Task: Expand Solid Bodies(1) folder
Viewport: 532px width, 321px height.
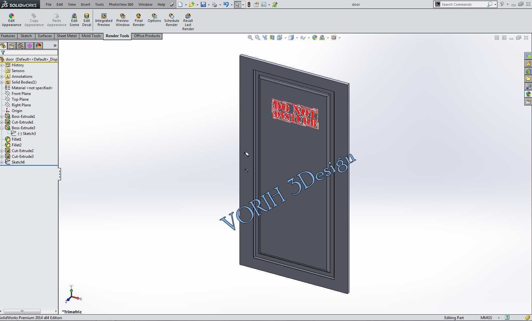Action: [x=2, y=82]
